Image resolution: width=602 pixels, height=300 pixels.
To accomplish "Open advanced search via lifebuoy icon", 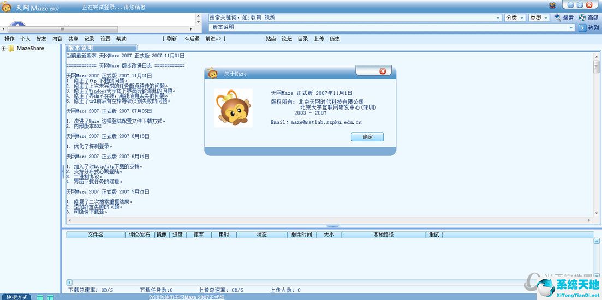I will click(582, 17).
